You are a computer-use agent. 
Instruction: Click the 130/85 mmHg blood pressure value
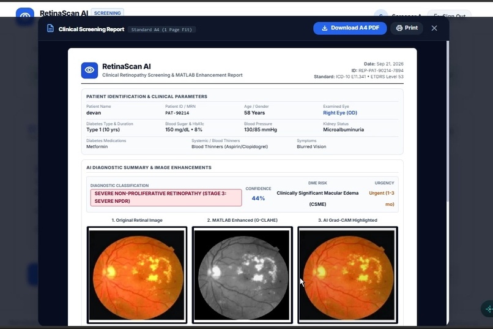(x=261, y=130)
